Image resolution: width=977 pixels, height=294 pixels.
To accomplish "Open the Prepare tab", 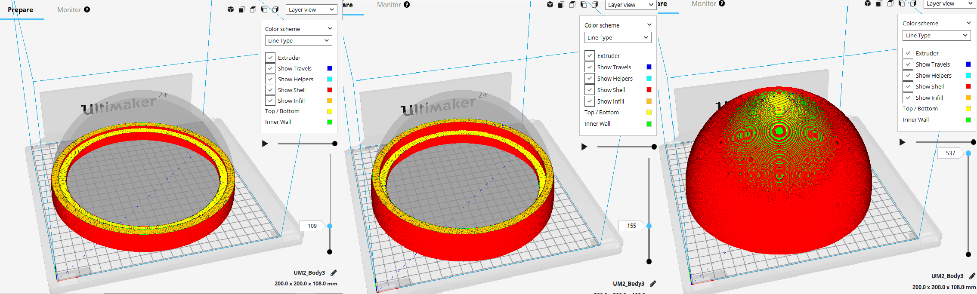I will 20,9.
